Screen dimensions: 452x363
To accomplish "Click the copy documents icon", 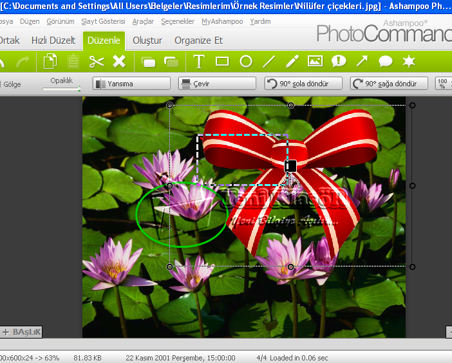I will 50,62.
